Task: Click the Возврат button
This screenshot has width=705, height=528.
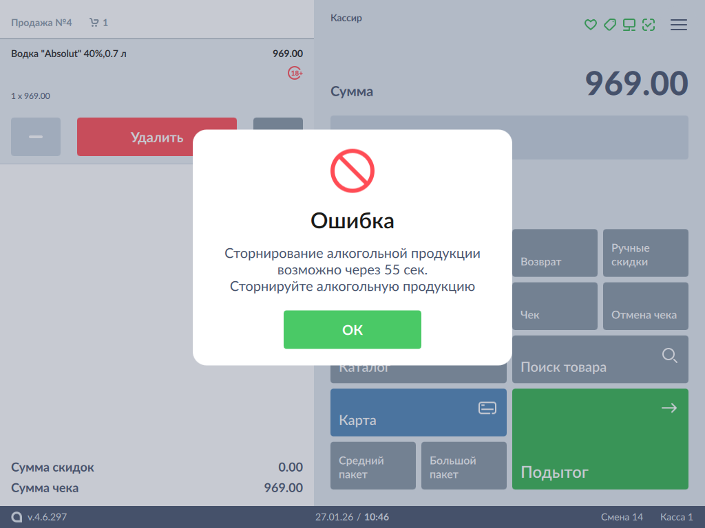Action: pyautogui.click(x=555, y=254)
